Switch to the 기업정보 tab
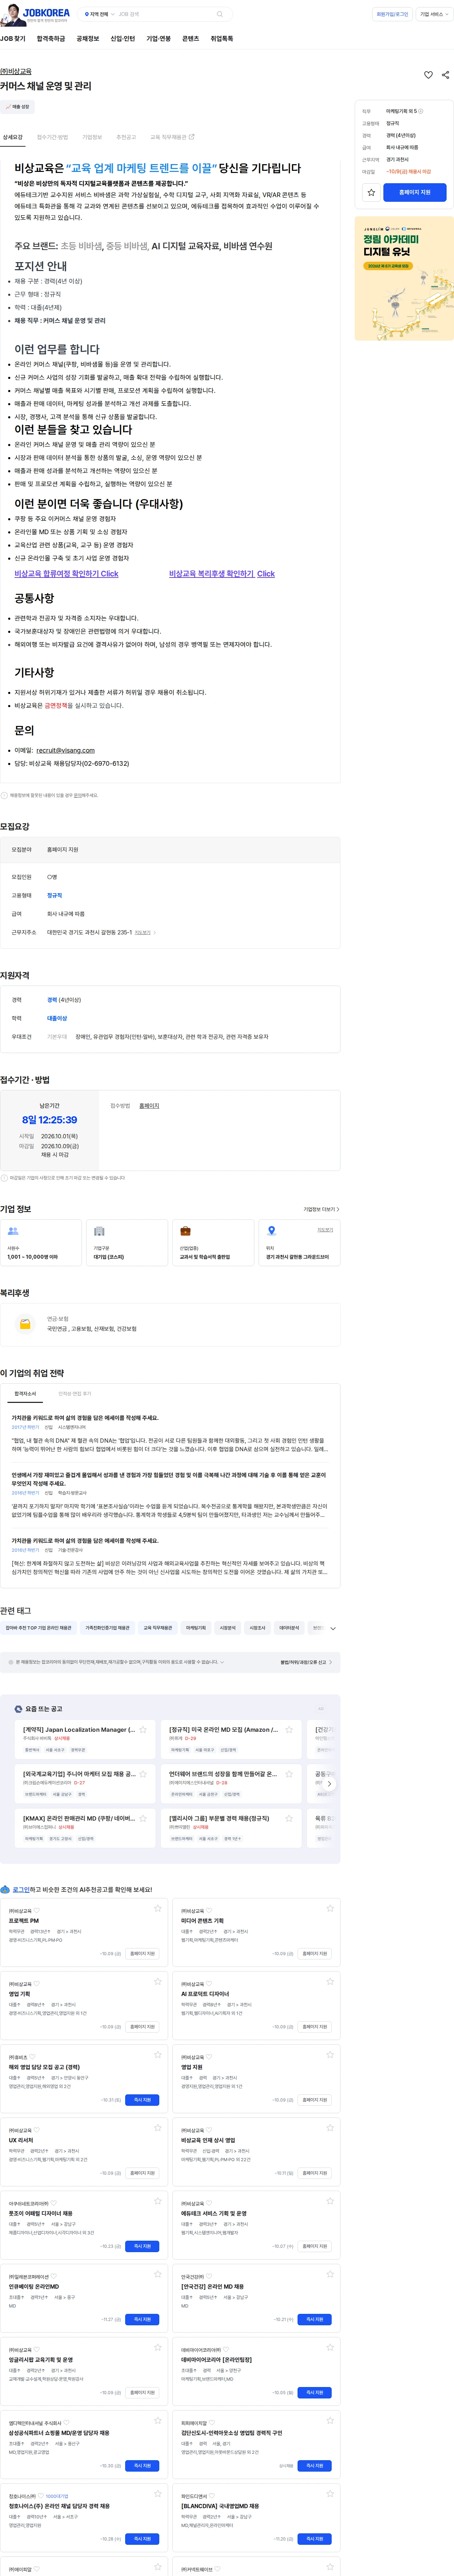This screenshot has height=2576, width=454. pyautogui.click(x=92, y=137)
